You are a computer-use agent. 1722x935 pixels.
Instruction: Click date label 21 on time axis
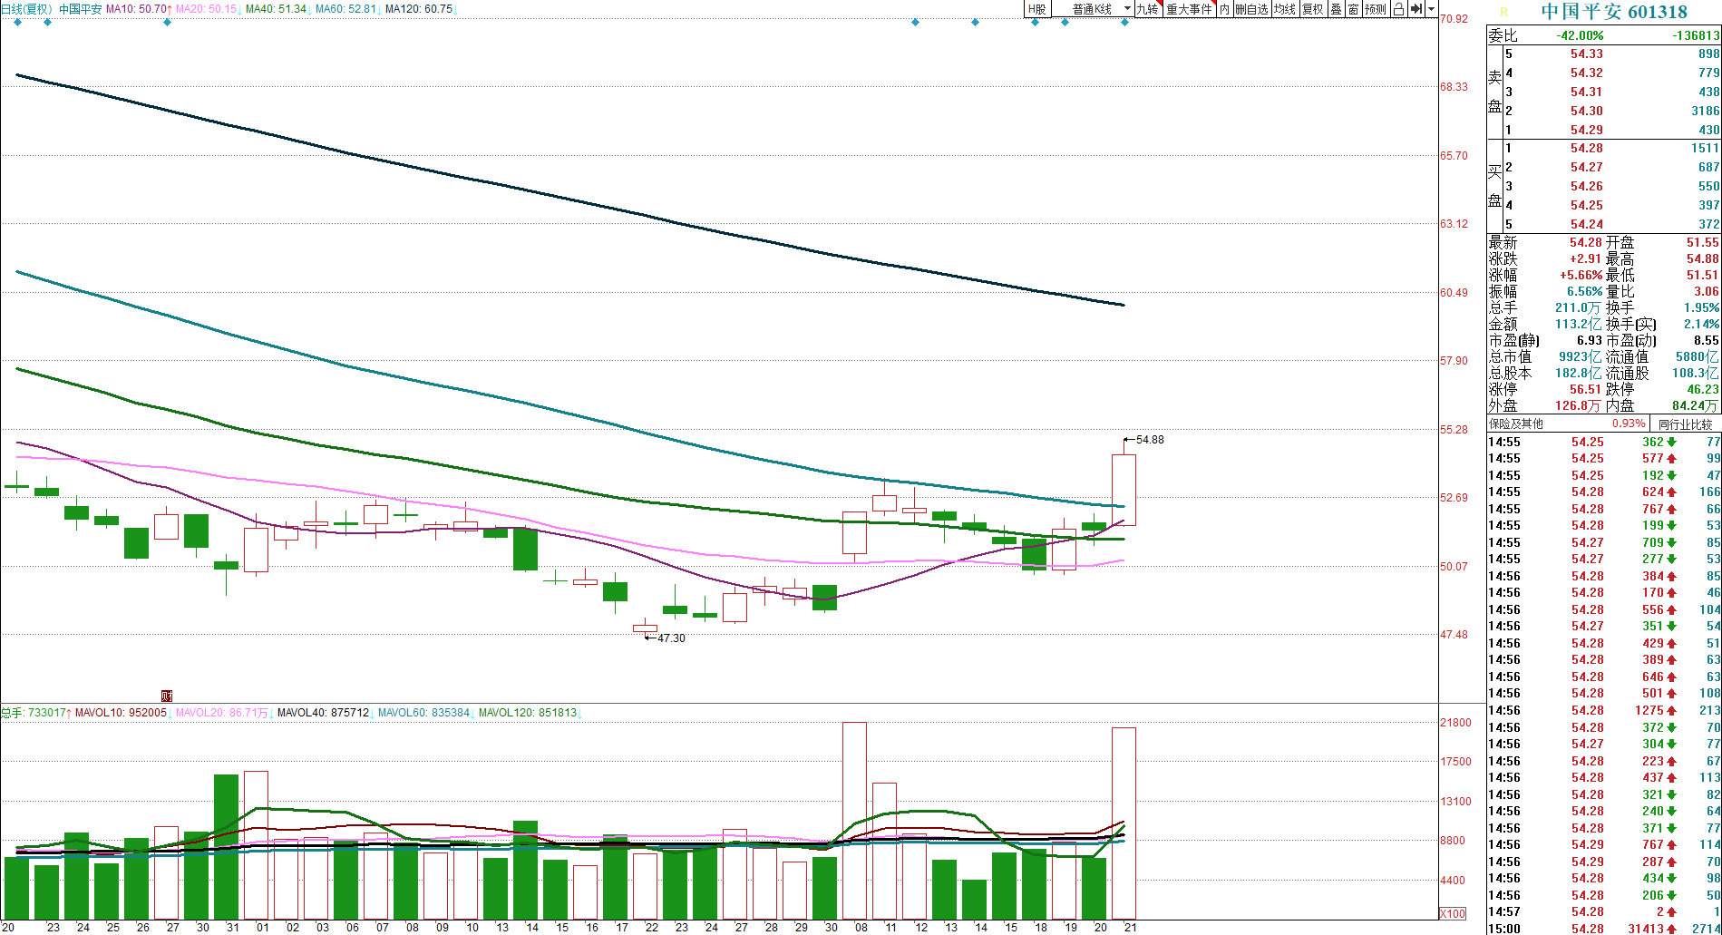click(1130, 928)
